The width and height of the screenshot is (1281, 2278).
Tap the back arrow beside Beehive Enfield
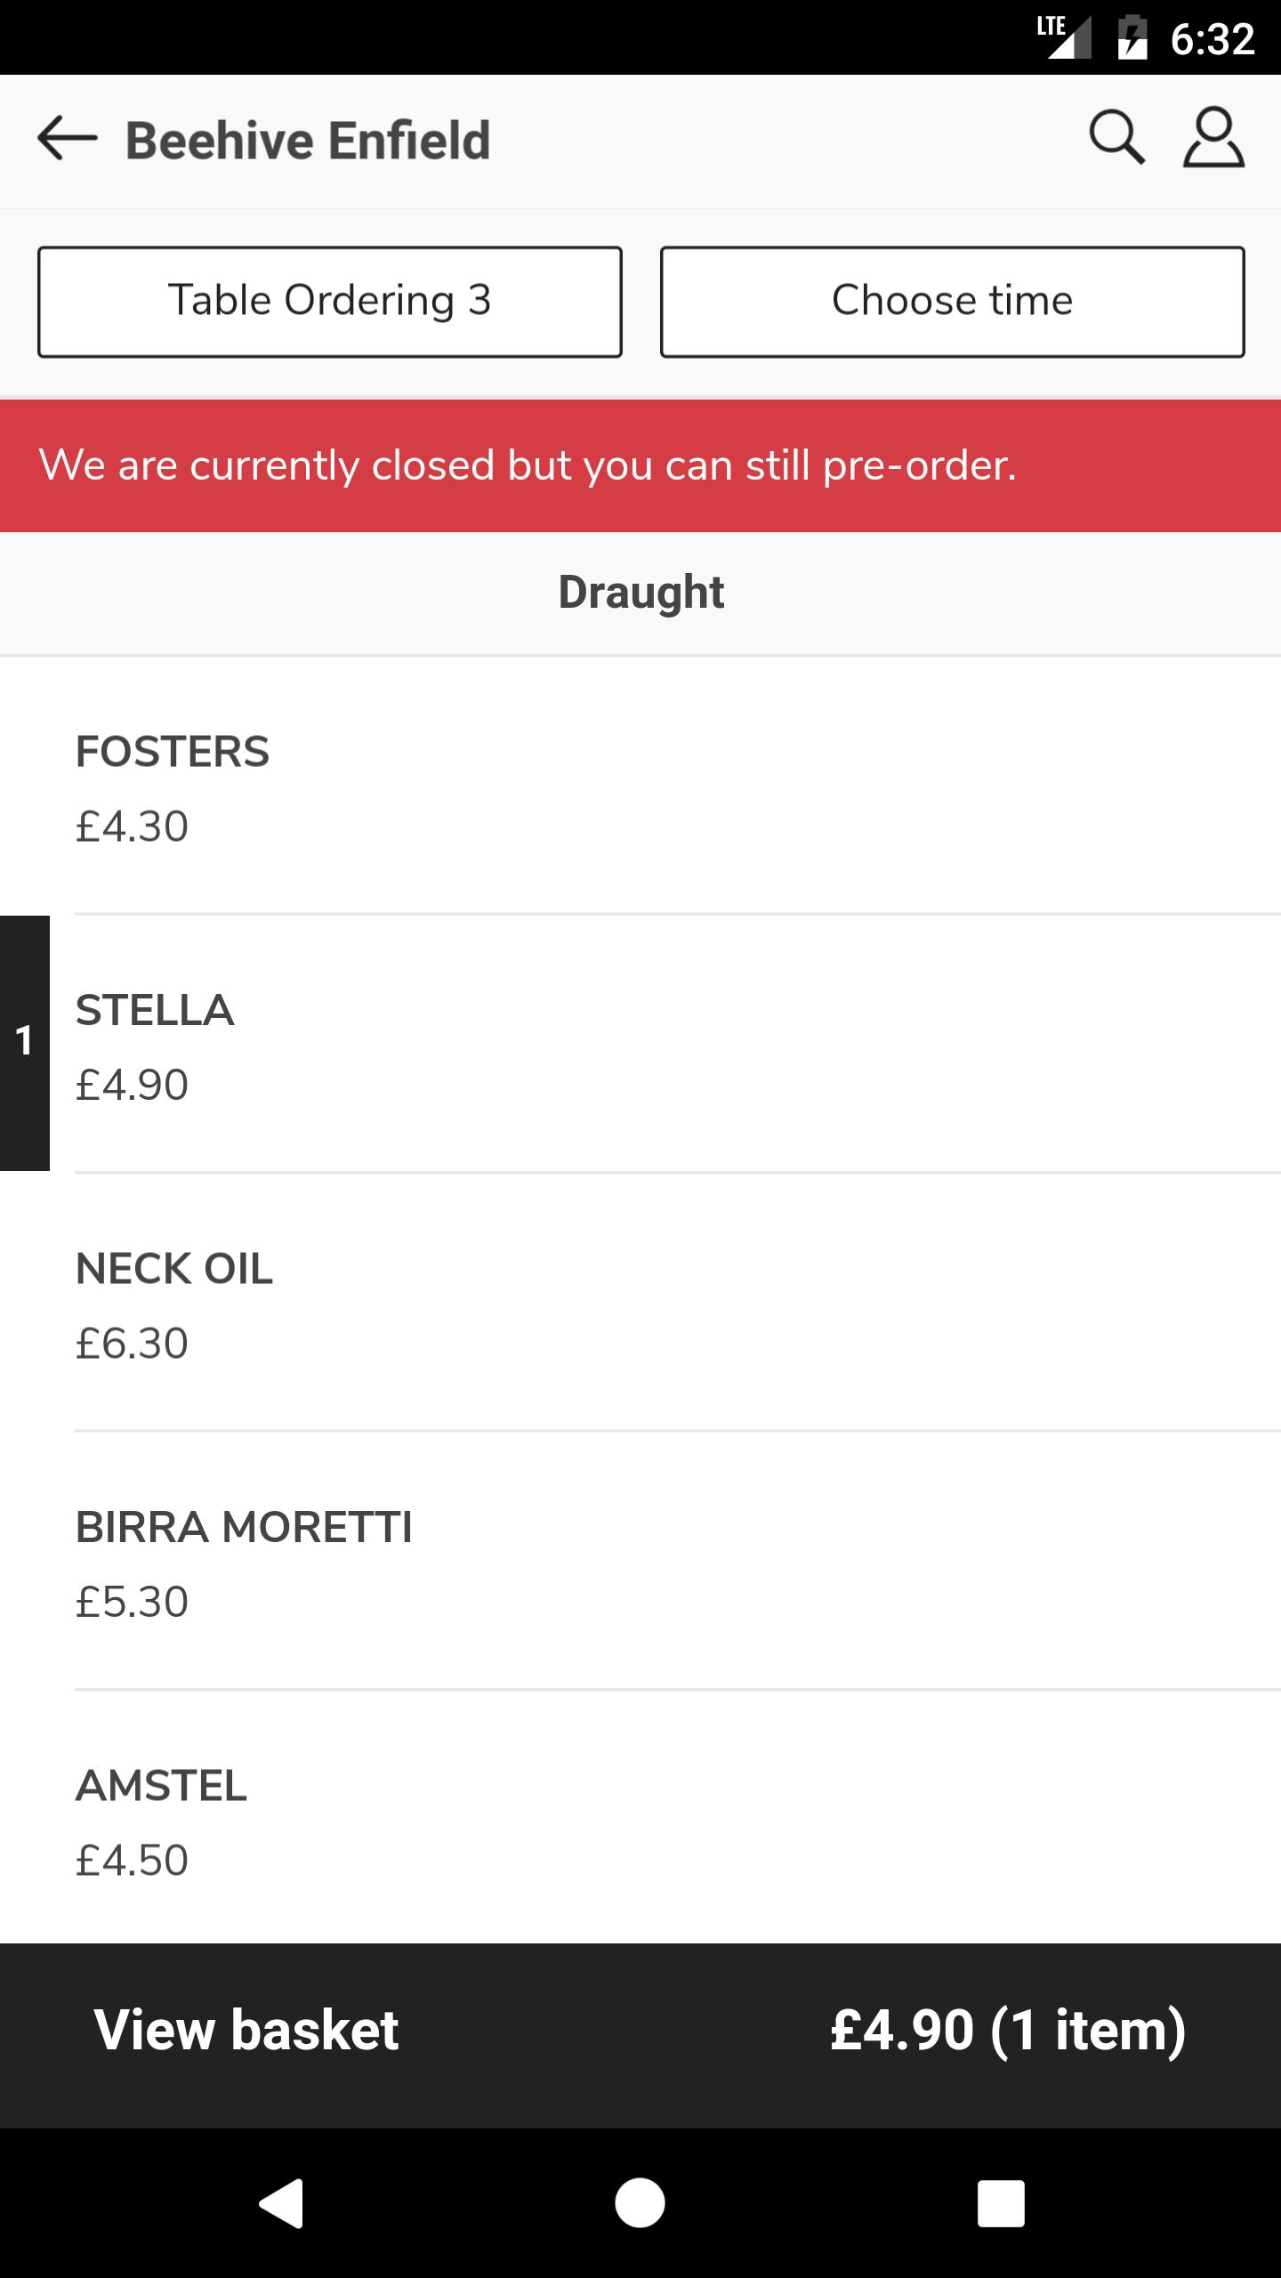(x=67, y=140)
